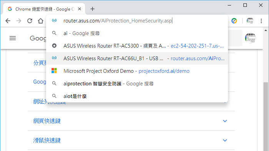
Task: Open the home page button
Action: pos(41,21)
